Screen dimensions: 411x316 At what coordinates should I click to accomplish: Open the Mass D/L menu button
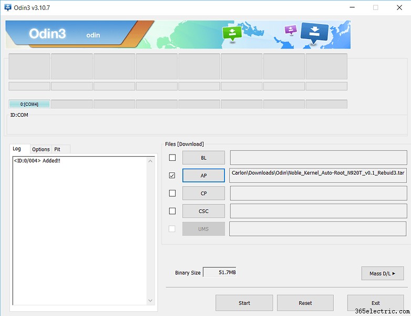tap(383, 273)
